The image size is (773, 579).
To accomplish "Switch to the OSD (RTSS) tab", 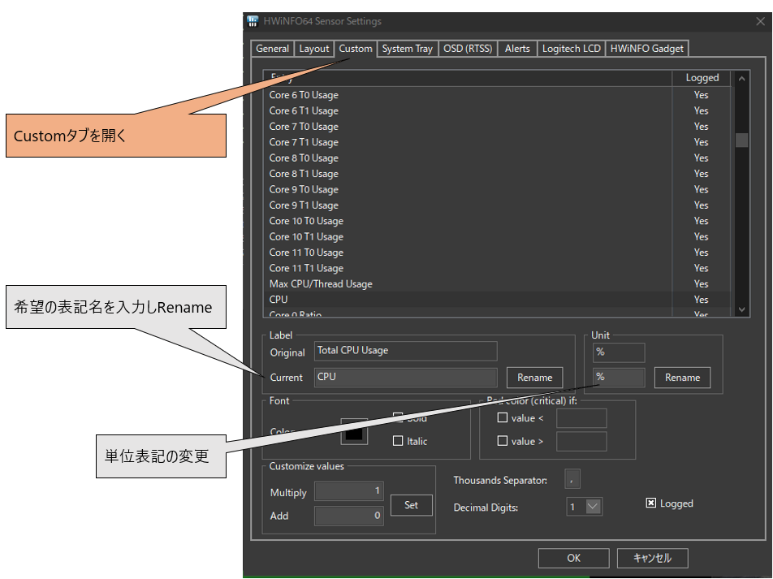I will click(x=468, y=49).
